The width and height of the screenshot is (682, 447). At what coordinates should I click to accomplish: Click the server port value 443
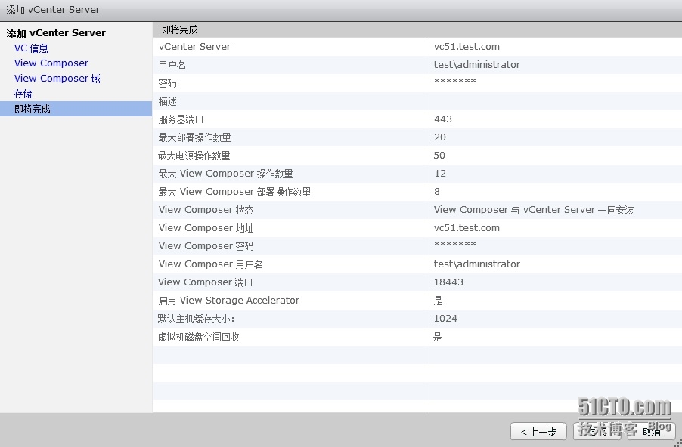(443, 119)
